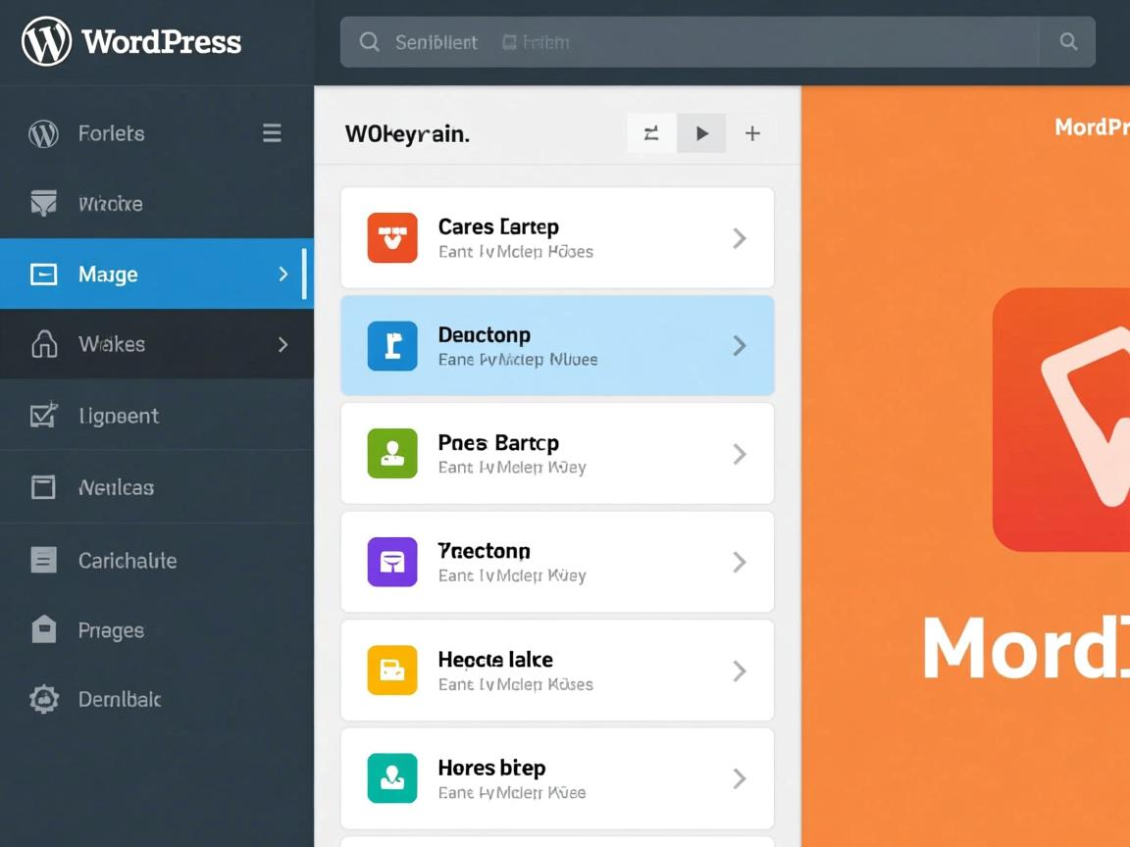Viewport: 1130px width, 847px height.
Task: Click the Demlbalc gear icon in sidebar
Action: [x=44, y=699]
